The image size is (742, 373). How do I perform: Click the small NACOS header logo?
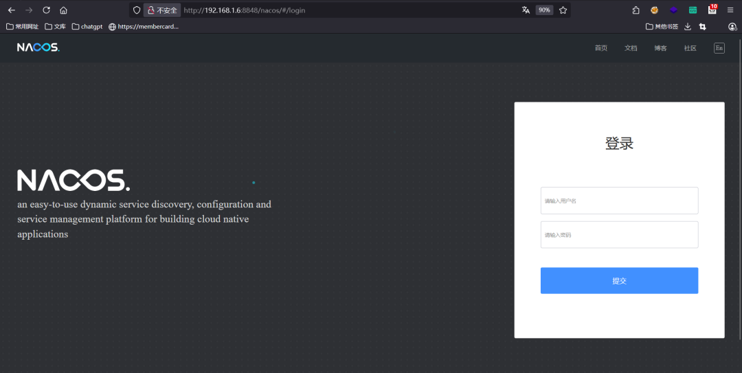38,47
